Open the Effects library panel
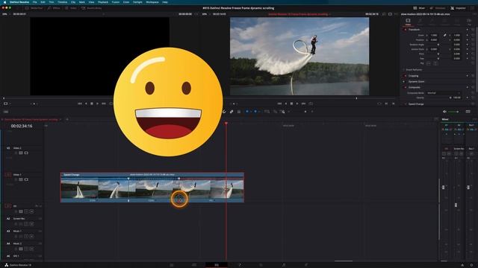This screenshot has height=268, width=478. 54,8
